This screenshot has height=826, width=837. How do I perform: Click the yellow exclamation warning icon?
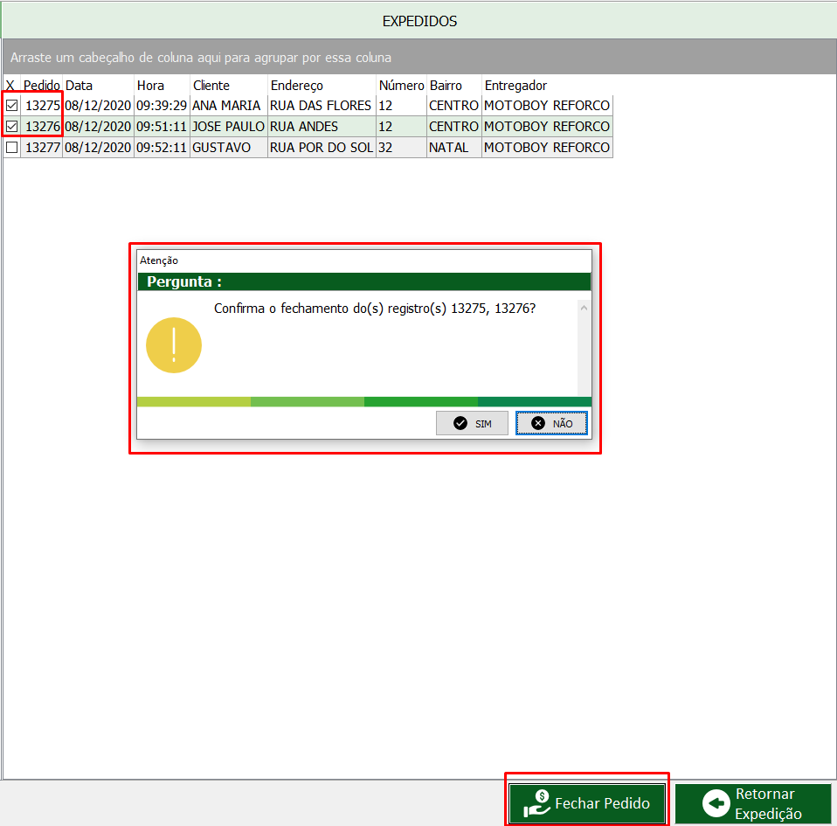click(x=174, y=345)
